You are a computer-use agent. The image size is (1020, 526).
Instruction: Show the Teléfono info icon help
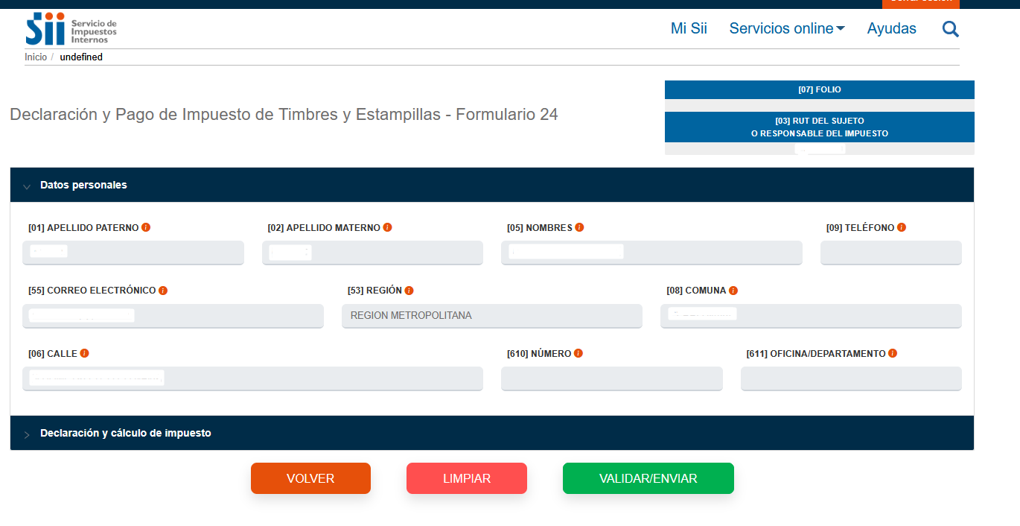coord(902,227)
